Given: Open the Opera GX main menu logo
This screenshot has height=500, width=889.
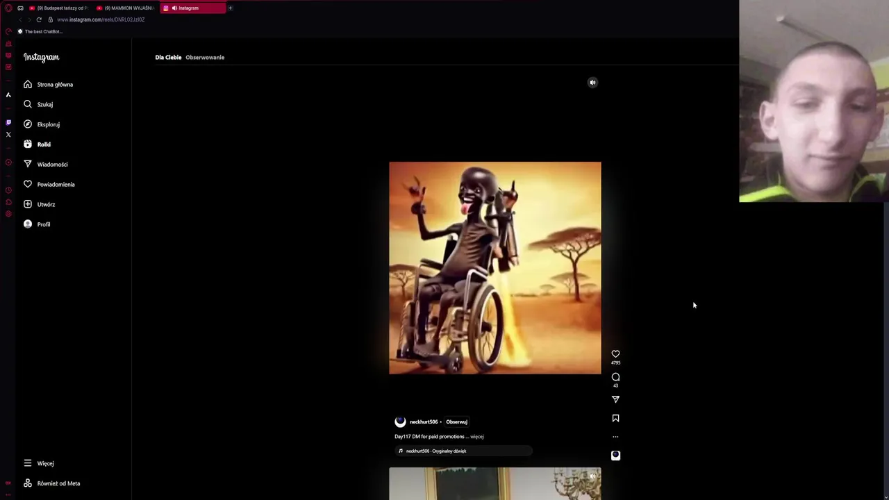Looking at the screenshot, I should point(8,8).
